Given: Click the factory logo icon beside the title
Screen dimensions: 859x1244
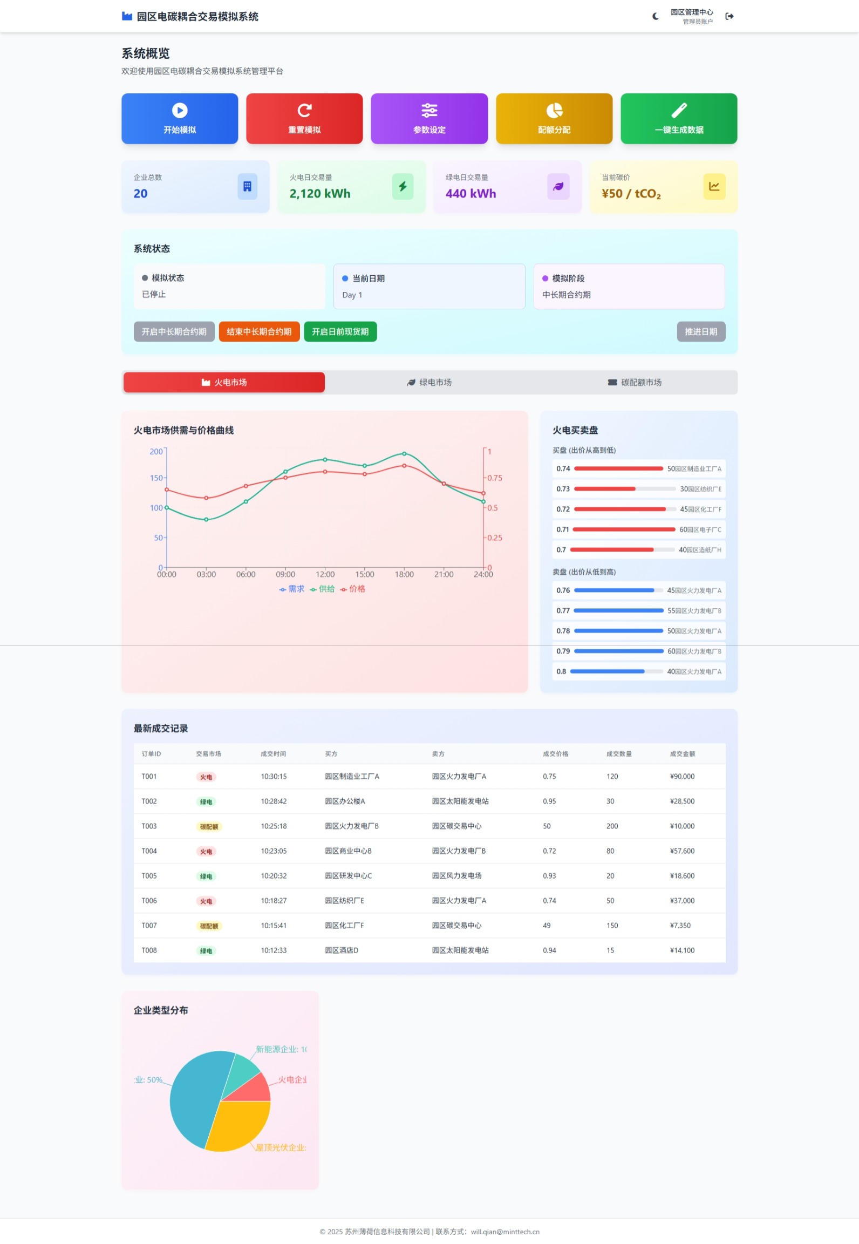Looking at the screenshot, I should coord(127,16).
